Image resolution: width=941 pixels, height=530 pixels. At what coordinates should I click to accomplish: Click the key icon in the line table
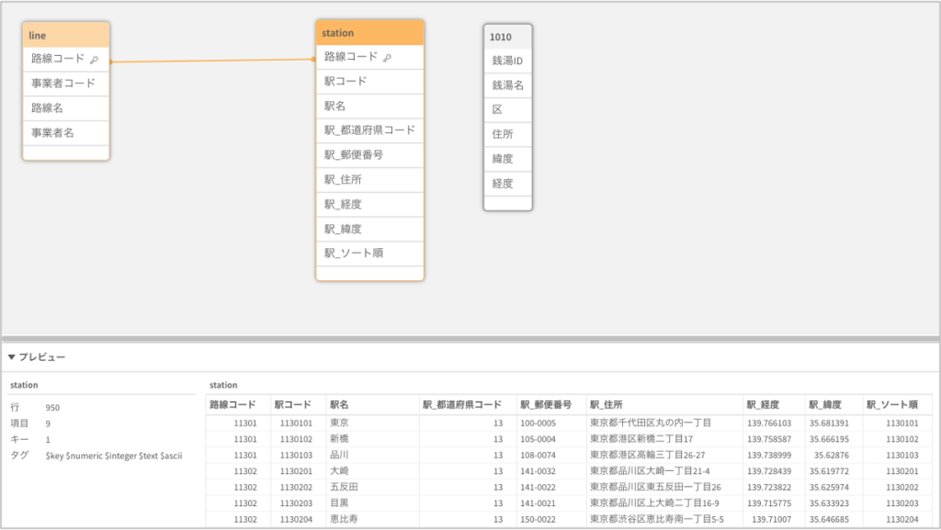[x=94, y=60]
